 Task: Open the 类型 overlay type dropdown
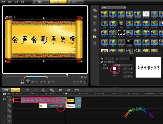point(123,65)
